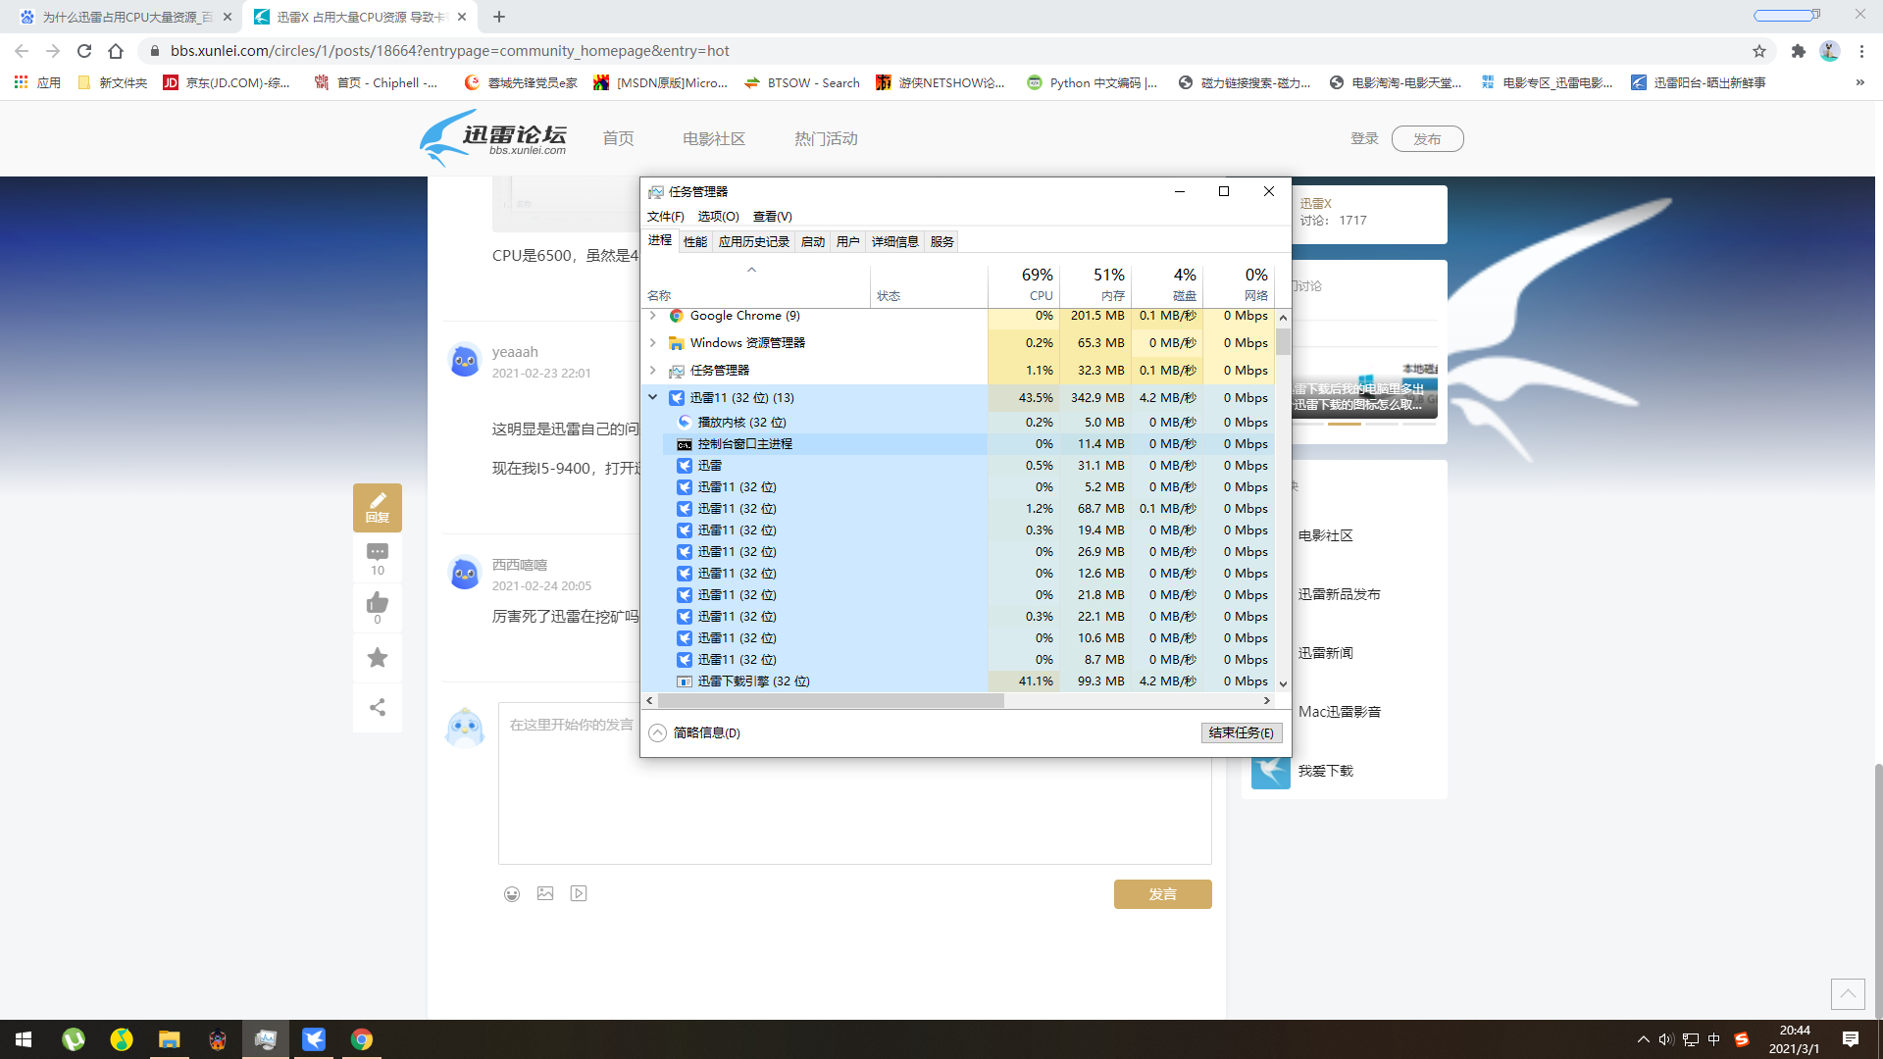Click the browser back arrow
This screenshot has width=1883, height=1059.
pyautogui.click(x=22, y=51)
